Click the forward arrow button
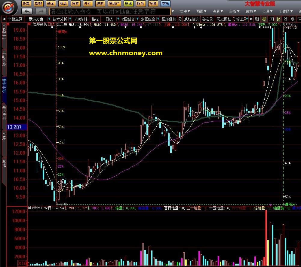Image resolution: width=301 pixels, height=267 pixels. pos(41,11)
